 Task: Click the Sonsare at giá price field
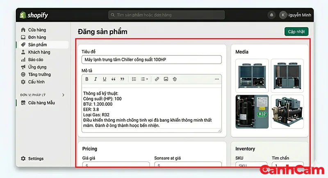(x=188, y=165)
